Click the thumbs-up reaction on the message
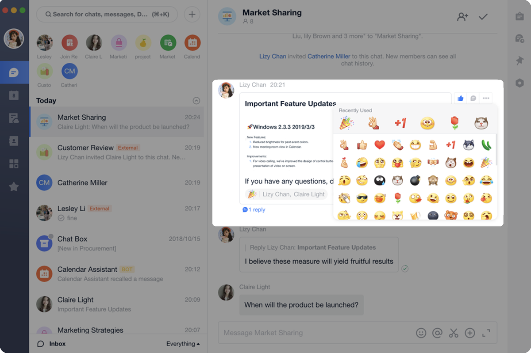The width and height of the screenshot is (531, 353). pos(461,98)
